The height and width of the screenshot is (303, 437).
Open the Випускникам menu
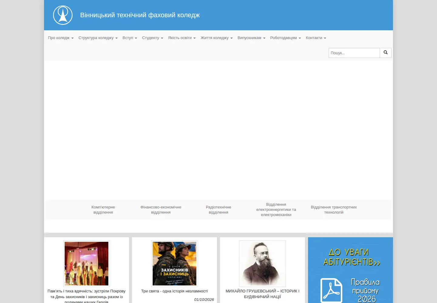(x=252, y=38)
